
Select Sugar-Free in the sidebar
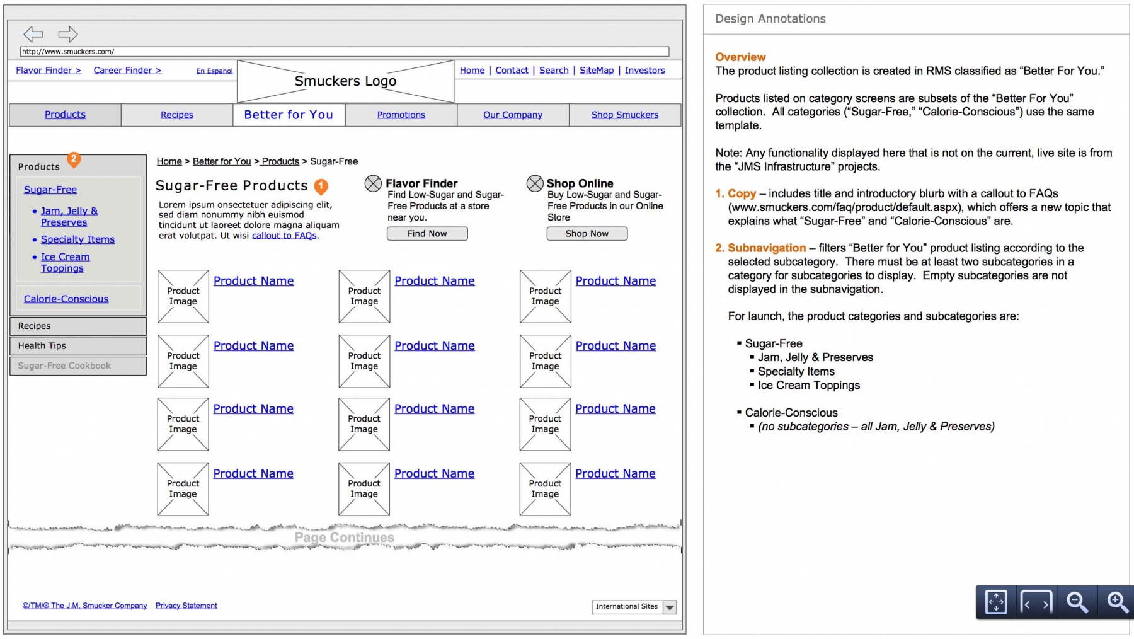(x=50, y=190)
